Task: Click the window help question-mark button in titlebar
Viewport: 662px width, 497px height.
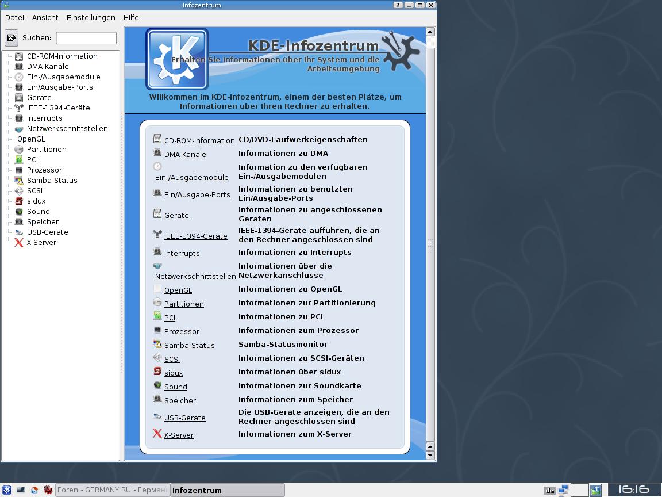Action: [398, 5]
